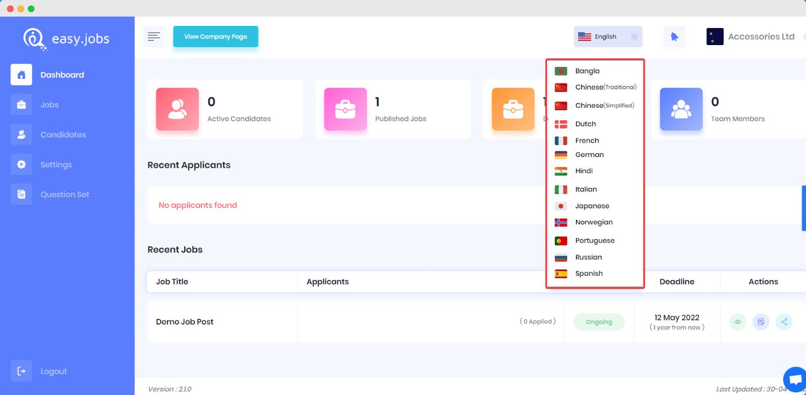This screenshot has width=806, height=395.
Task: Choose French as the interface language
Action: [587, 140]
